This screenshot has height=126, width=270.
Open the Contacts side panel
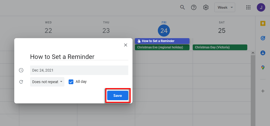263,53
